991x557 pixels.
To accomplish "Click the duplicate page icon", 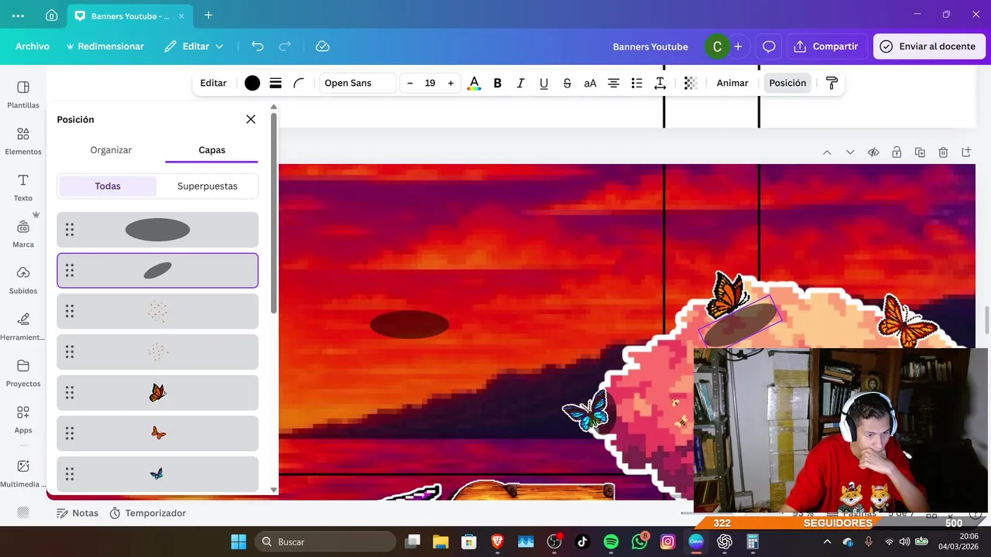I will tap(920, 152).
